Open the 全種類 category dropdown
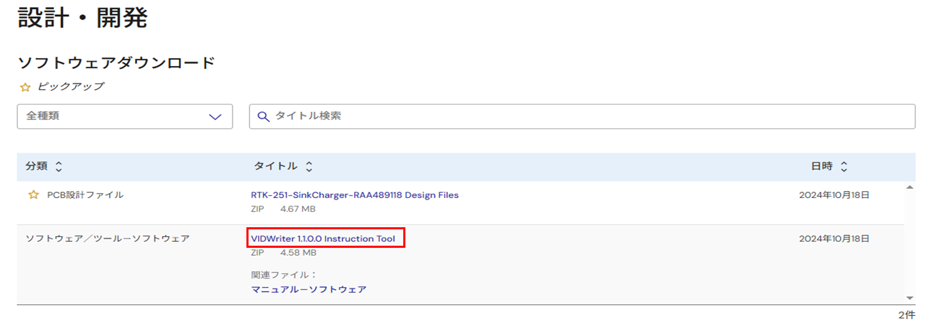This screenshot has height=323, width=931. click(125, 116)
